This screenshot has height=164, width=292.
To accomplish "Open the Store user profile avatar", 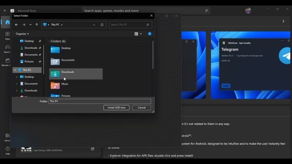I will [x=248, y=10].
